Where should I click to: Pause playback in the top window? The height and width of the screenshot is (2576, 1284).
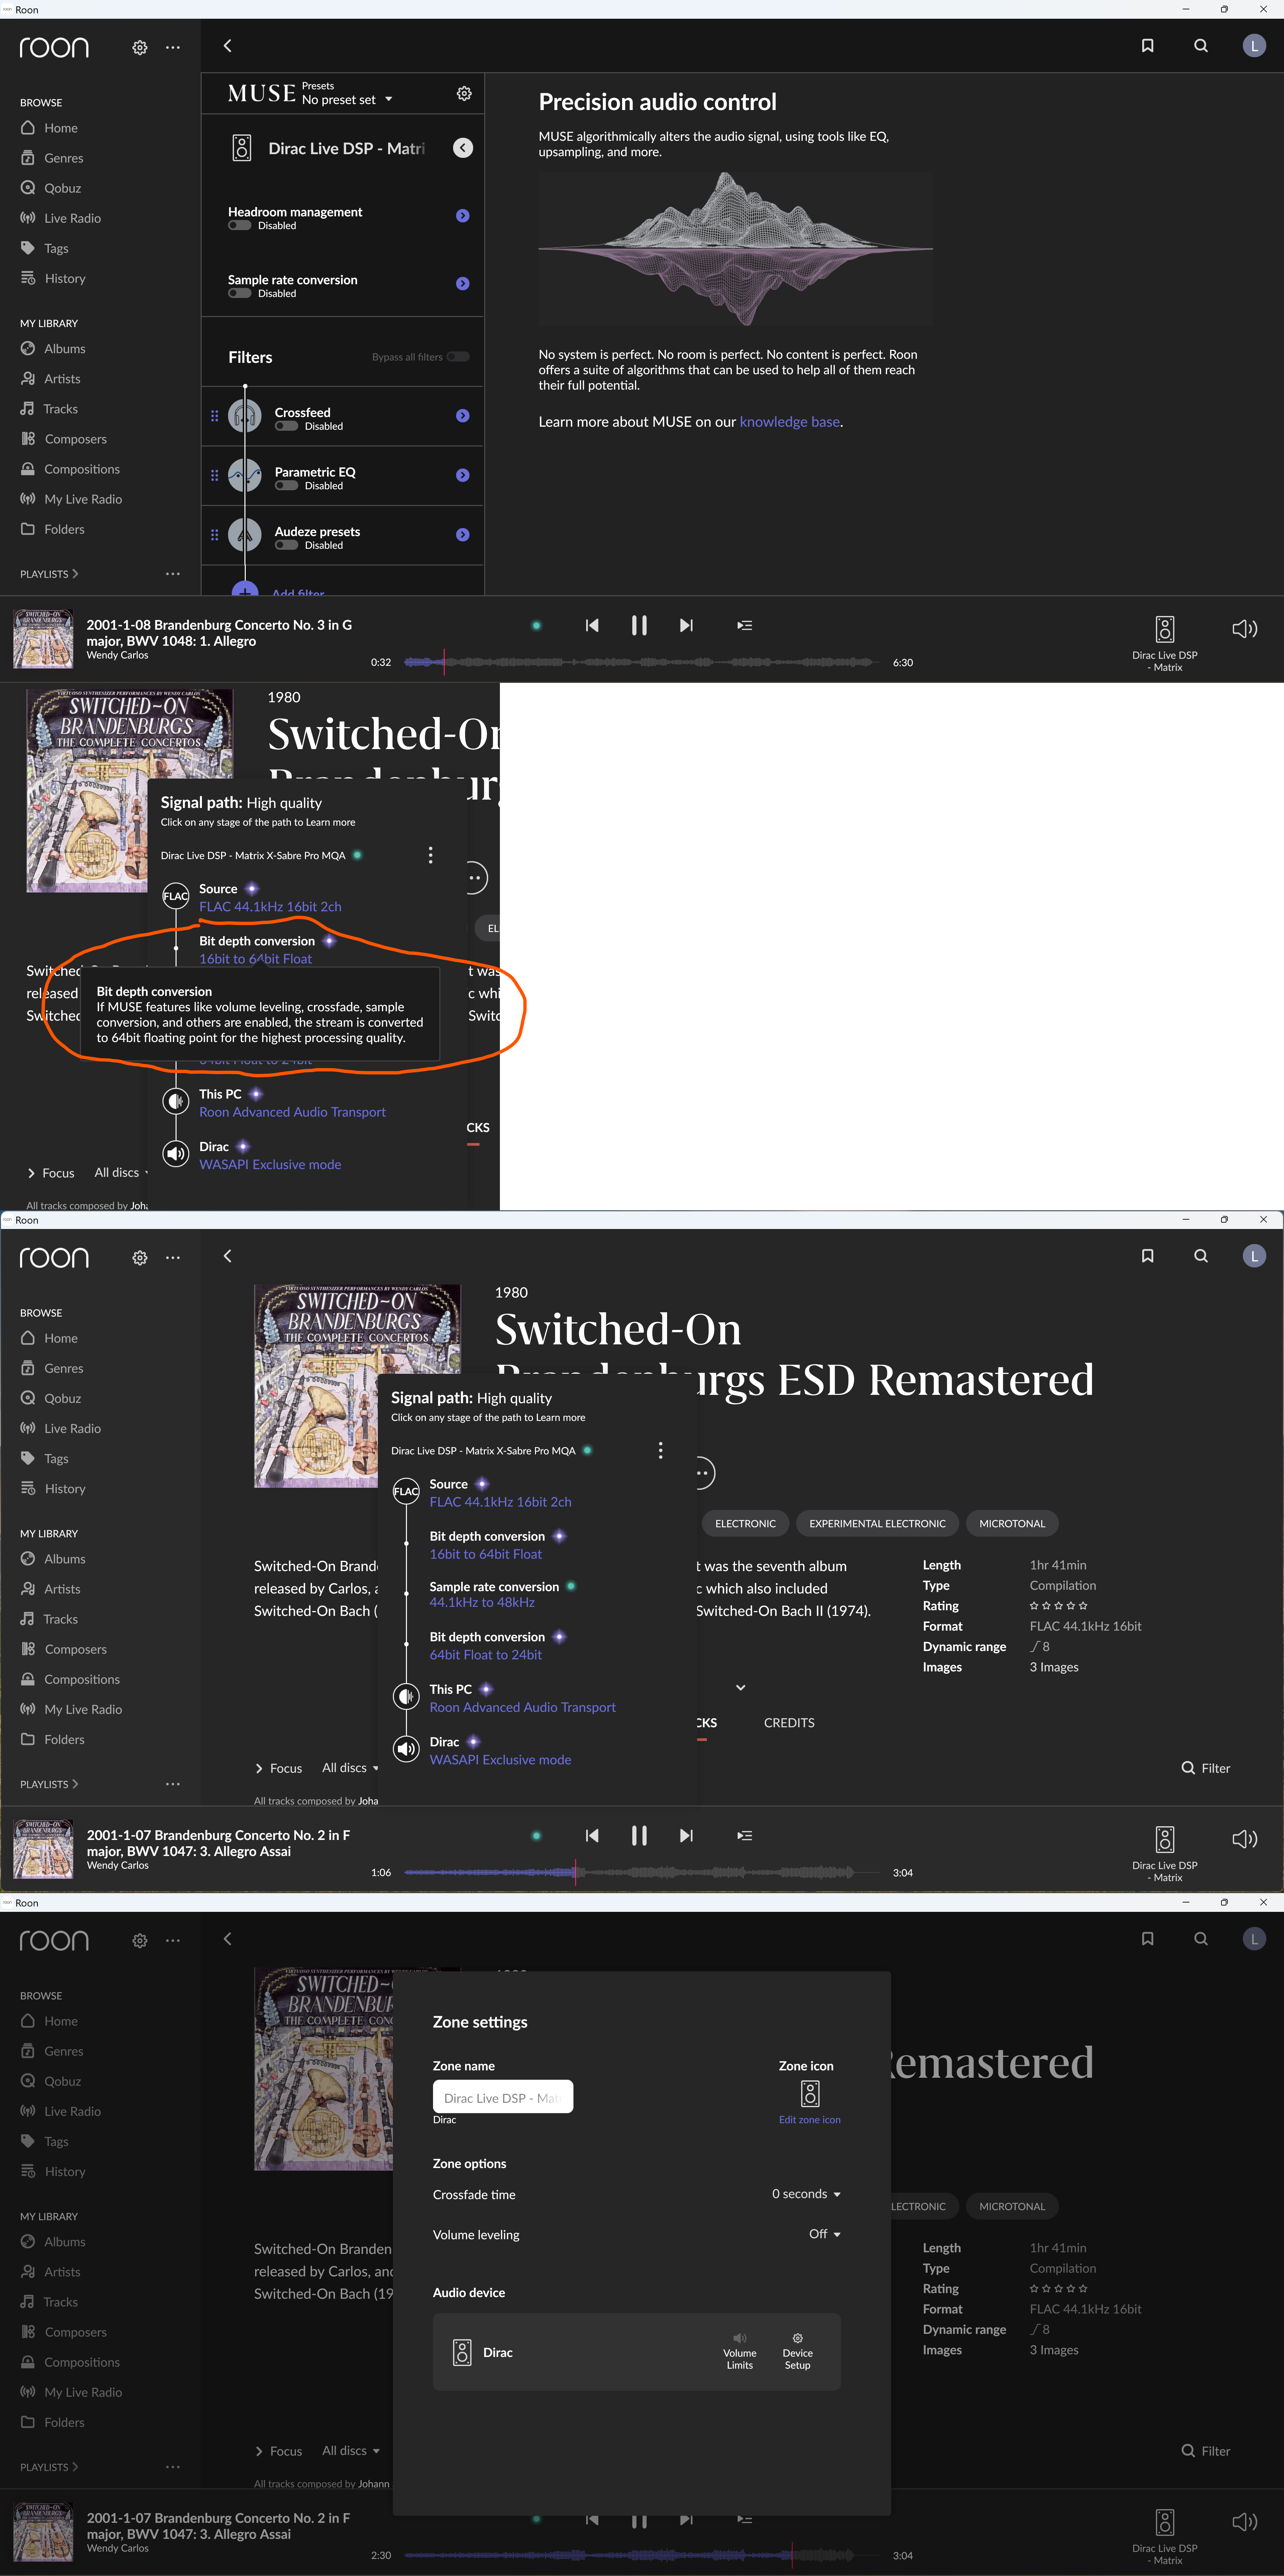click(x=639, y=625)
